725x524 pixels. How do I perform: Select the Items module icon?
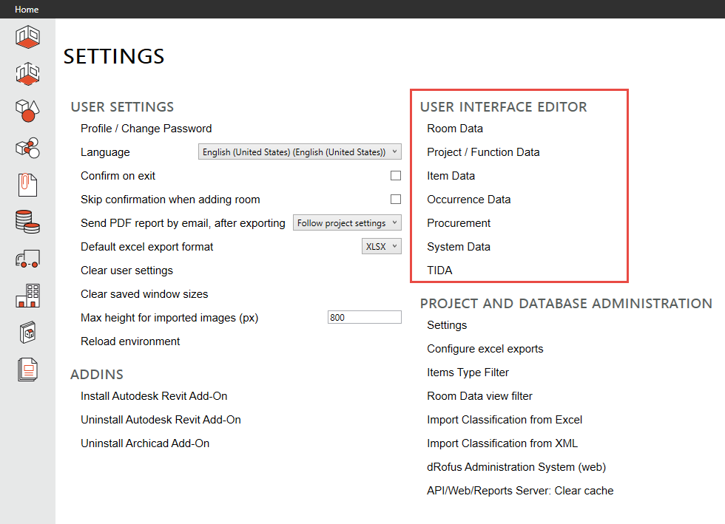click(x=27, y=111)
